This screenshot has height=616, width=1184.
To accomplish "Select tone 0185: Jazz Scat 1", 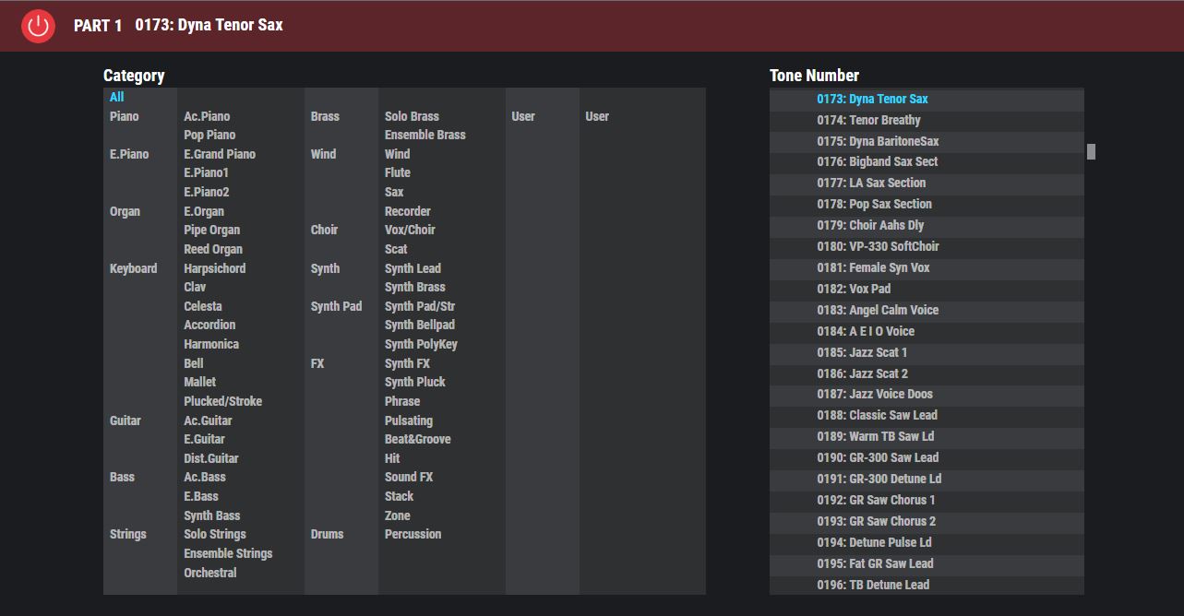I will tap(862, 352).
